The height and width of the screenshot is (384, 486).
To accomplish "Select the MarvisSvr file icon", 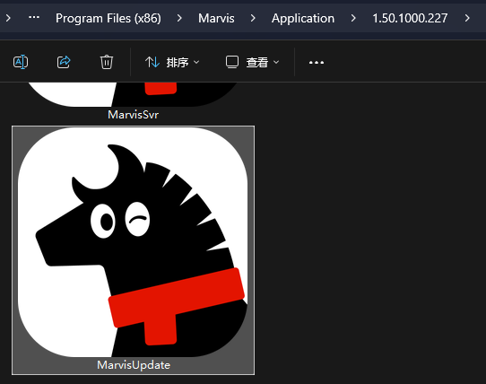I will 133,94.
